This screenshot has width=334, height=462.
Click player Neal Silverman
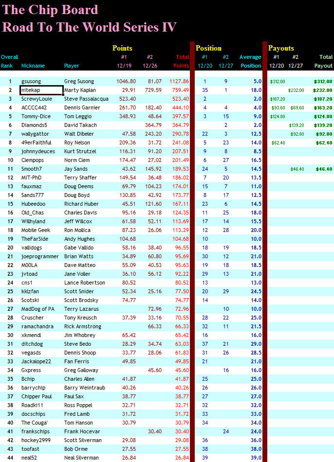[81, 458]
